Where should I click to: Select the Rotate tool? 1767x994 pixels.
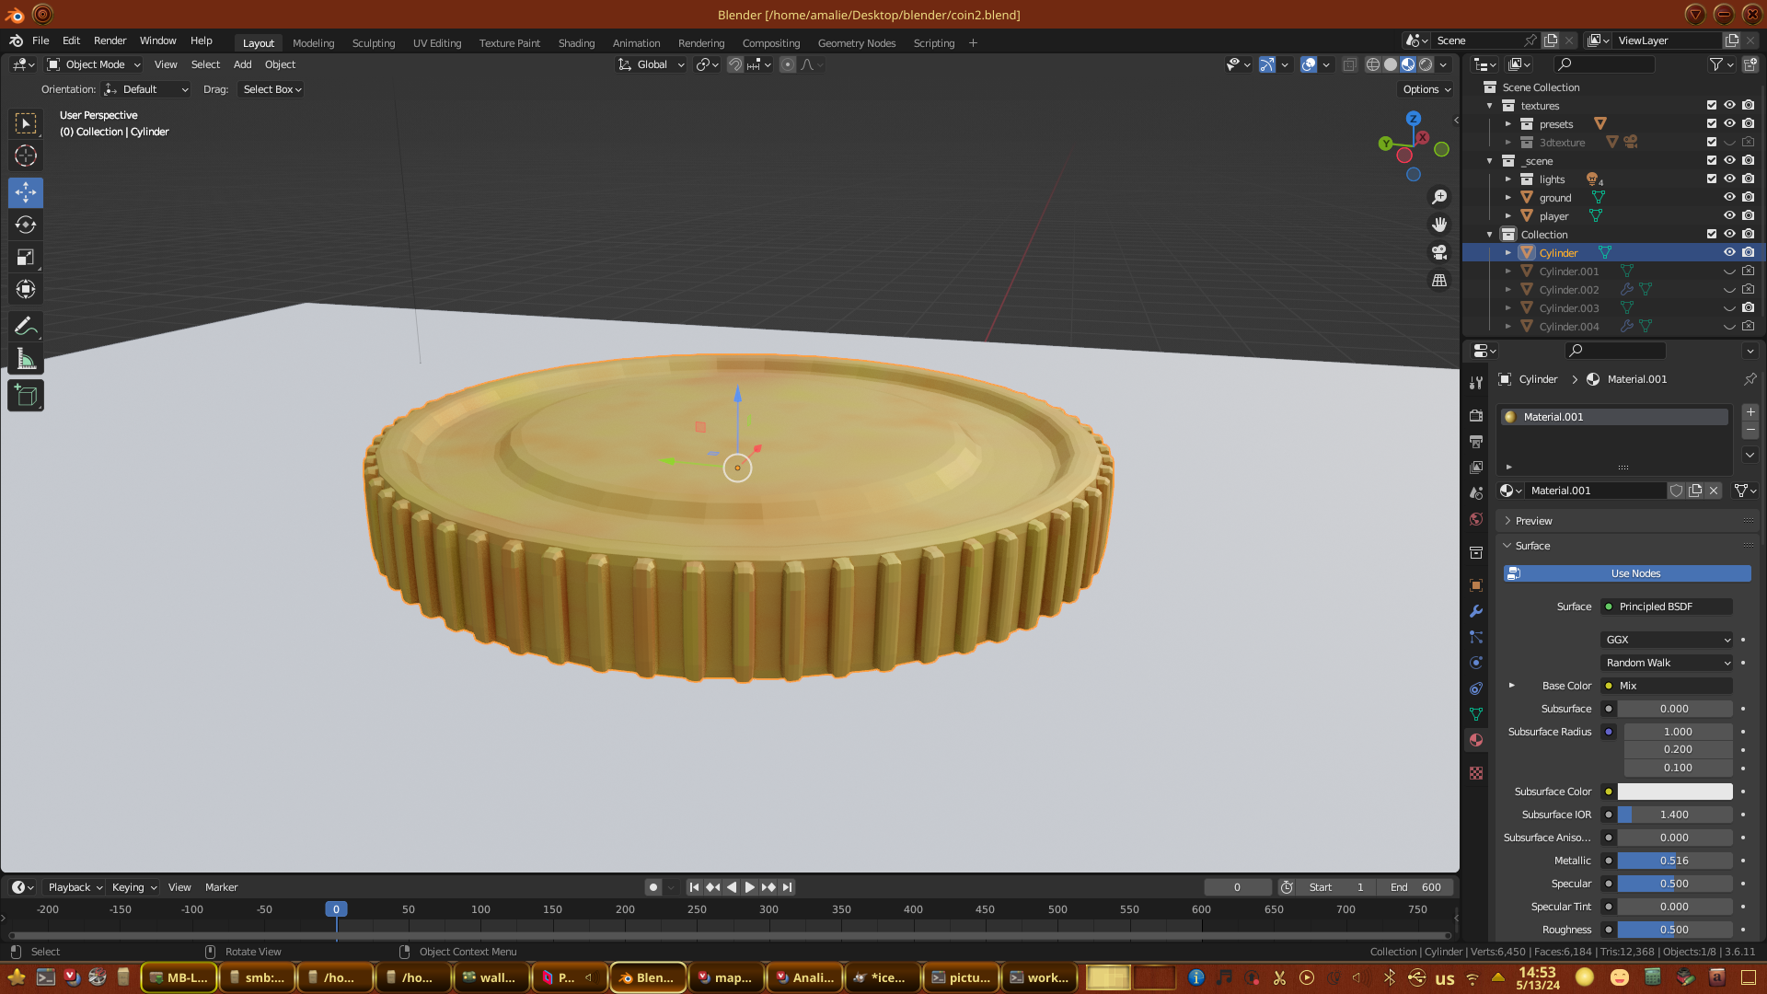(26, 225)
